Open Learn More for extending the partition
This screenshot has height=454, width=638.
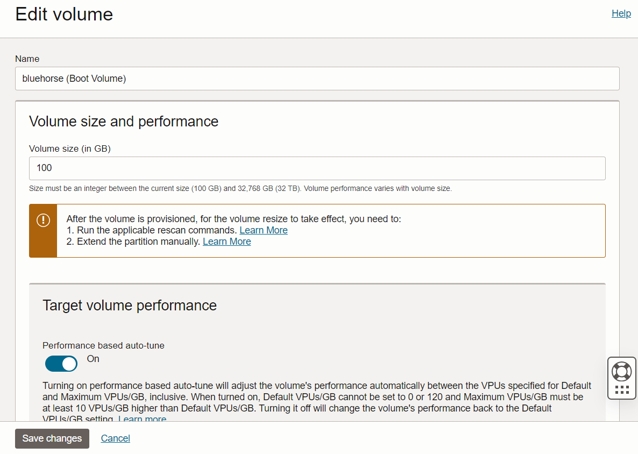(x=226, y=242)
